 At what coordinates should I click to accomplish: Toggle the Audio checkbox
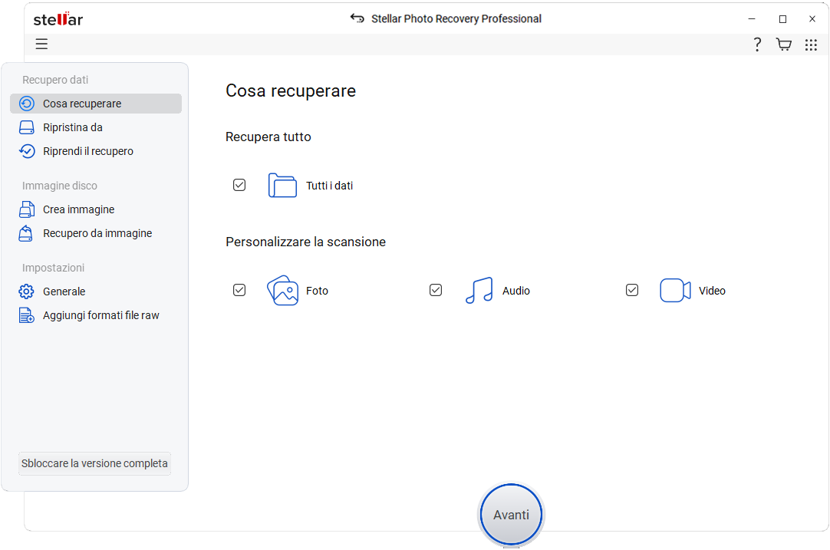click(x=436, y=290)
